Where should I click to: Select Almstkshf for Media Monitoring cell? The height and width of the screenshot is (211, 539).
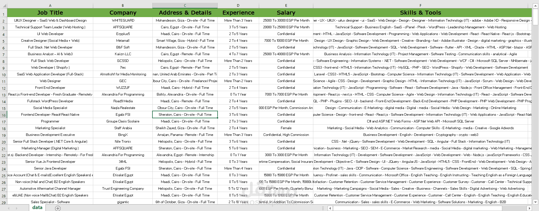123,74
